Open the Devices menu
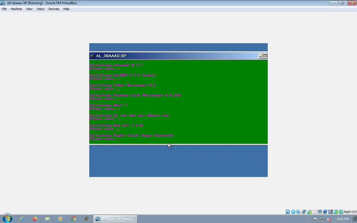This screenshot has width=357, height=223. 54,9
